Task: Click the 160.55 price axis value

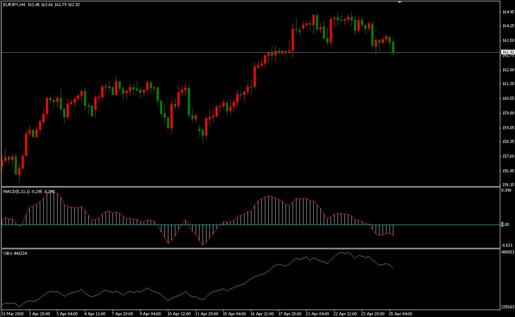Action: 508,98
